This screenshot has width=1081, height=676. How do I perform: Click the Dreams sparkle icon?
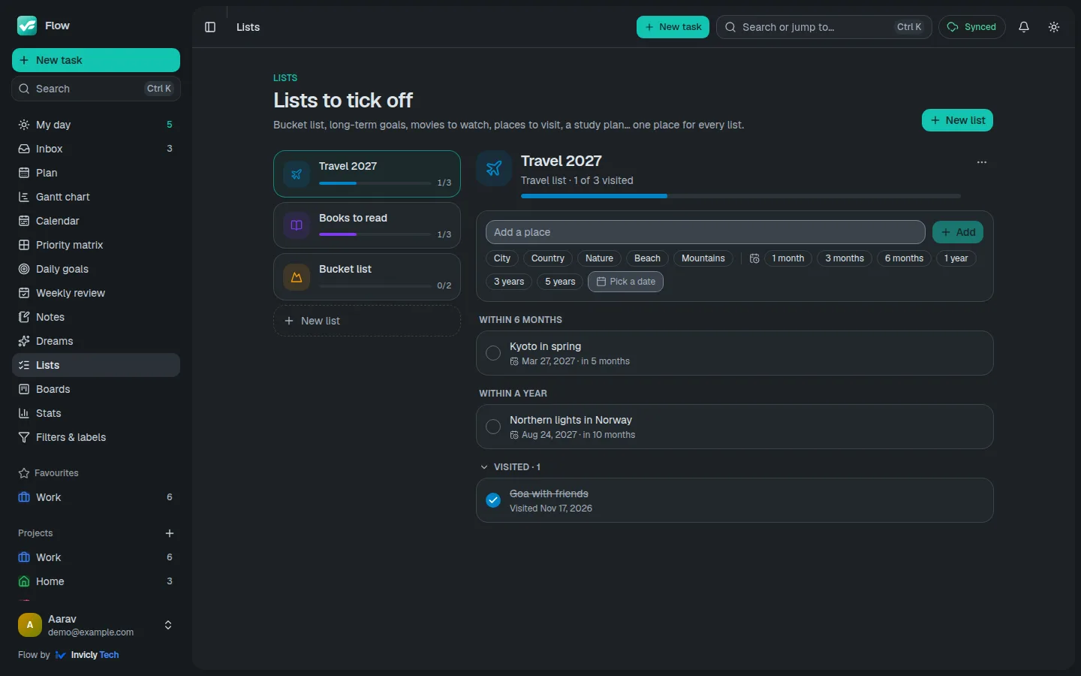point(24,341)
